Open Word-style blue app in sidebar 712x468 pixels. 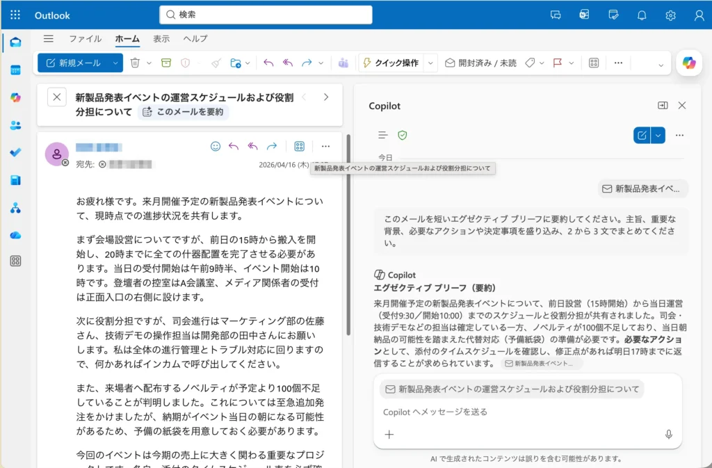coord(15,180)
